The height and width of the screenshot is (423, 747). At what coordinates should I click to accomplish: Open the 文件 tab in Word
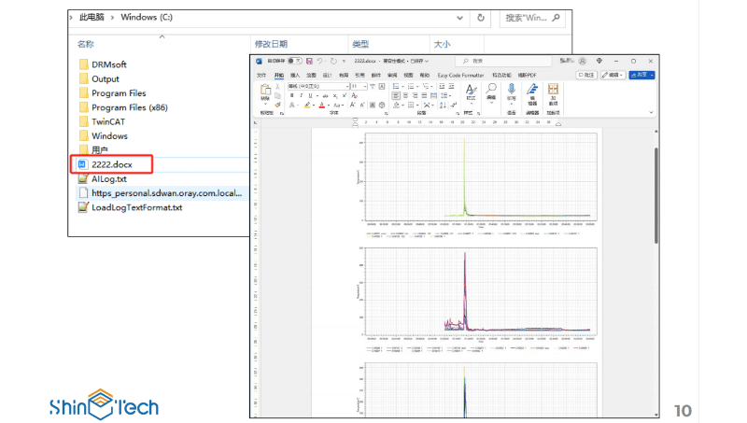261,76
